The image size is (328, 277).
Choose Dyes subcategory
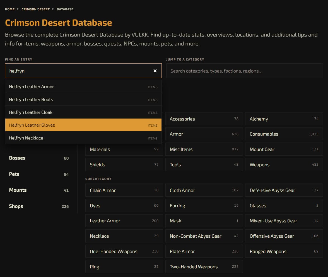(124, 205)
